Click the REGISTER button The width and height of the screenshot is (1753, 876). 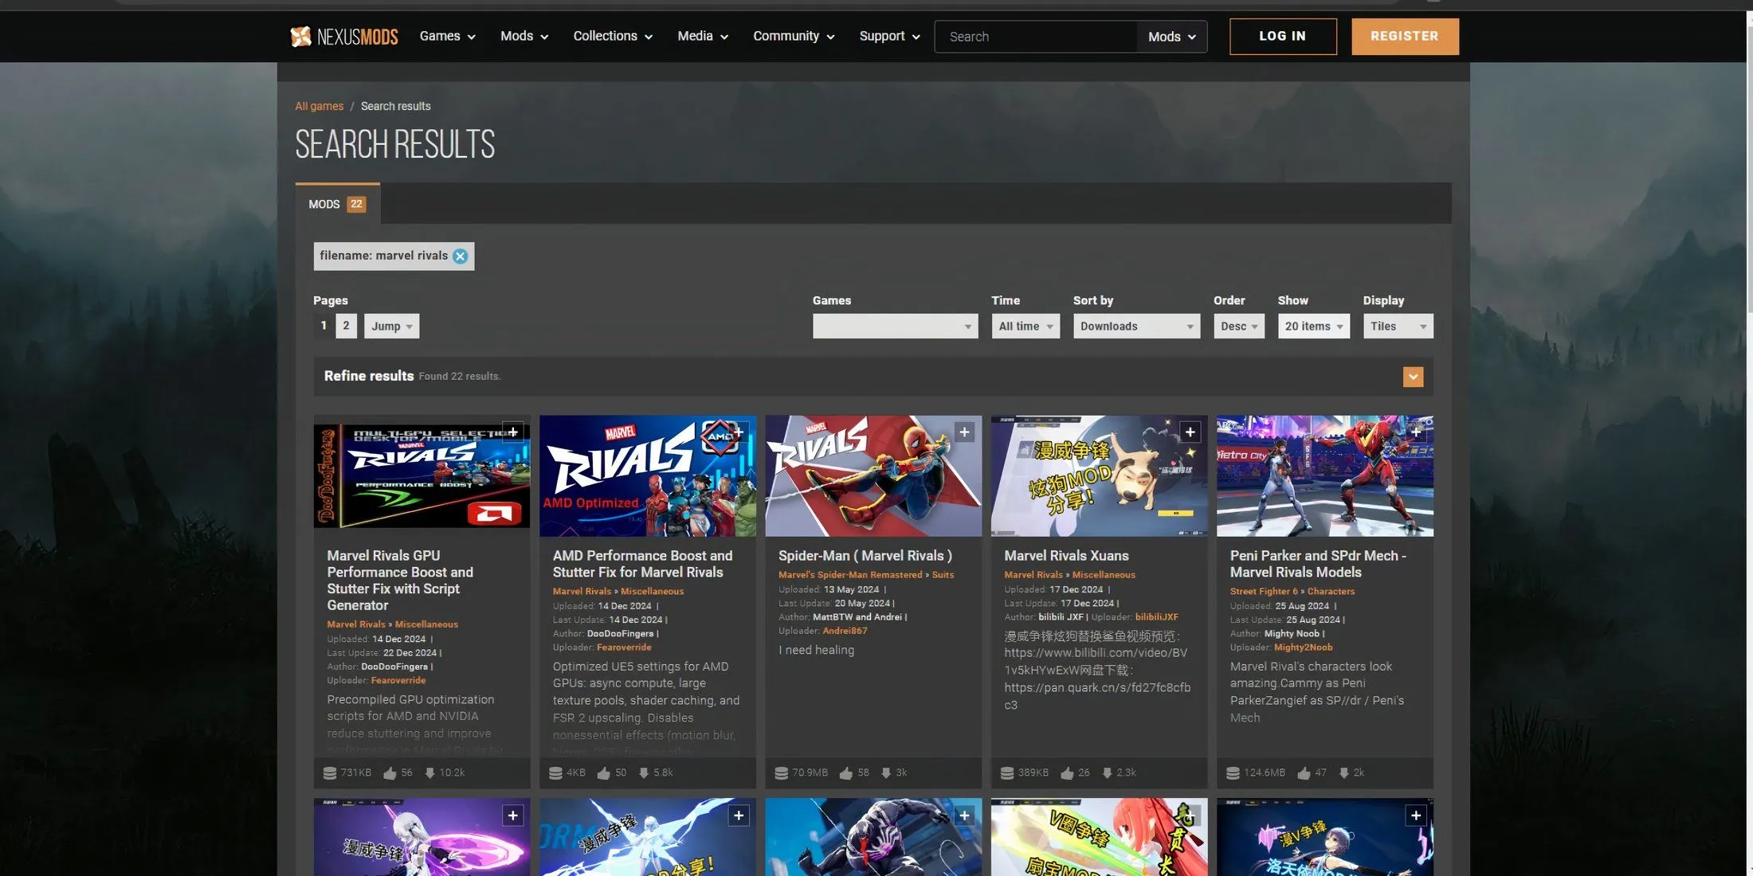coord(1404,36)
